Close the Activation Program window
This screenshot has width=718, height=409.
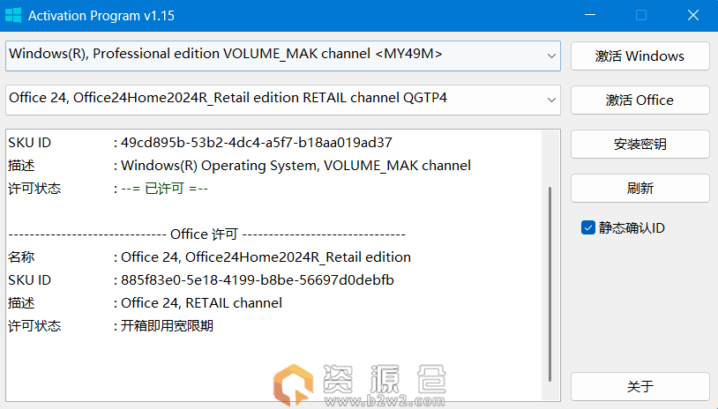(692, 15)
